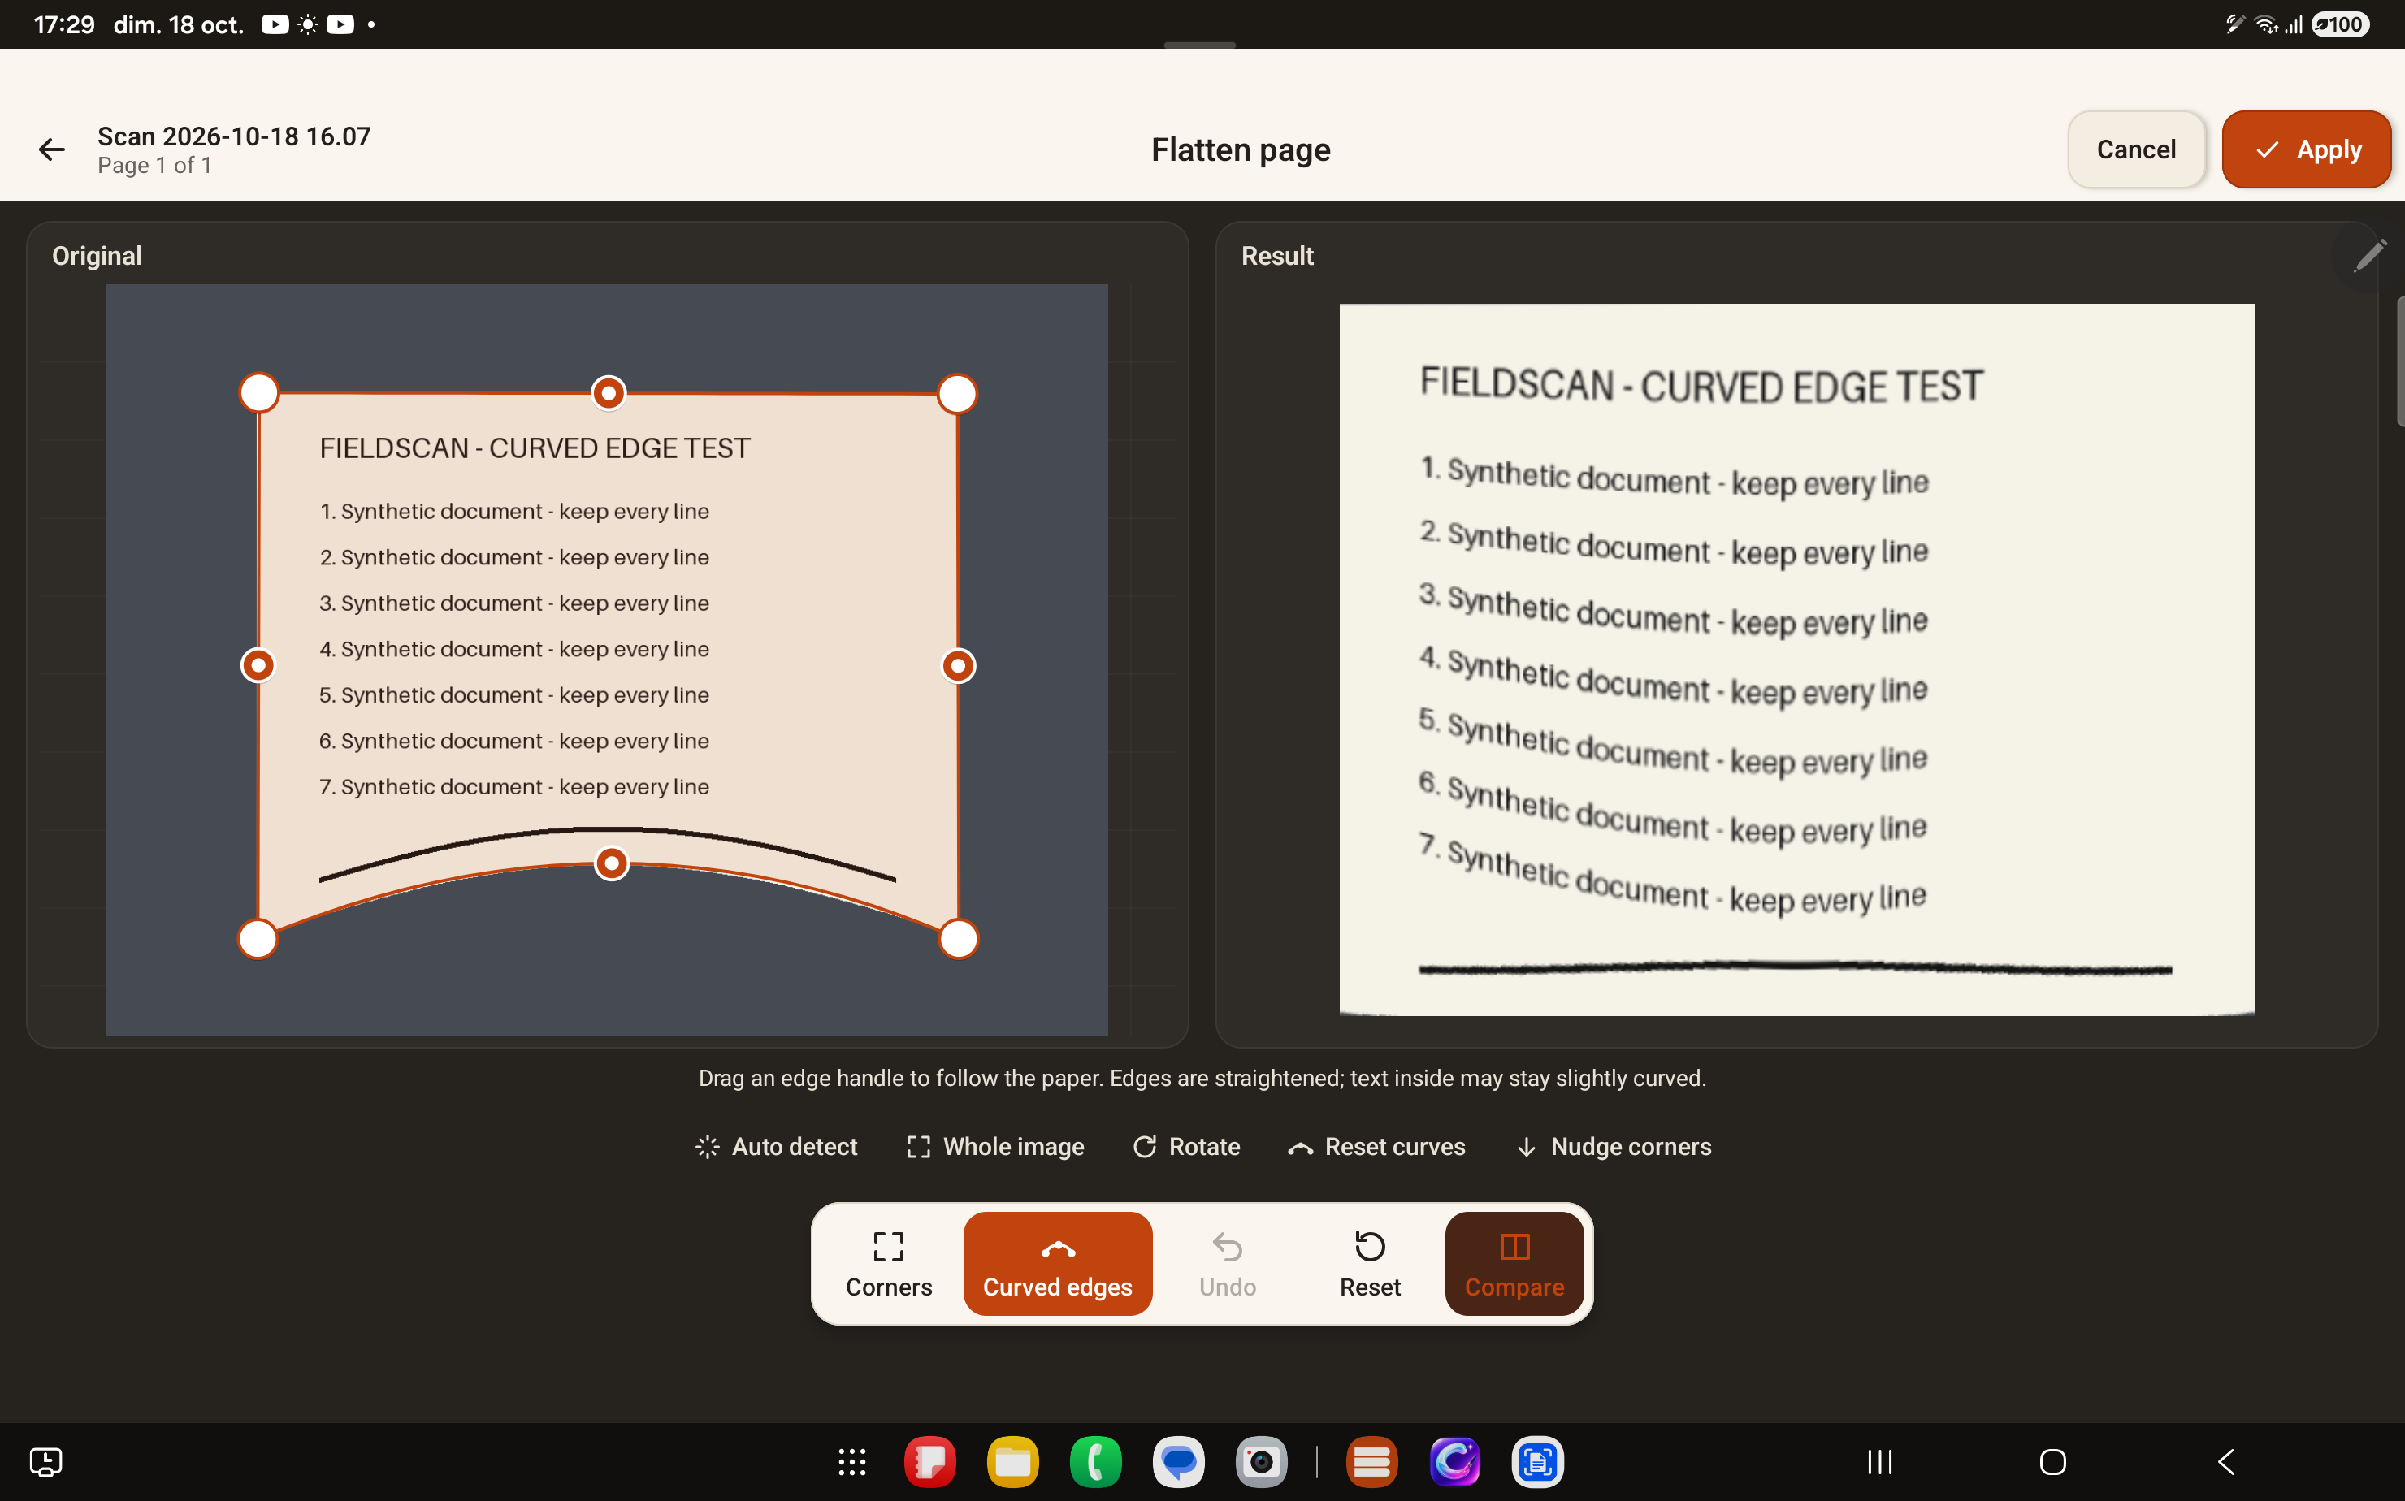2405x1501 pixels.
Task: Undo the last adjustment
Action: point(1228,1264)
